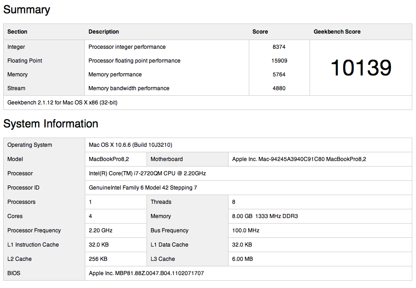This screenshot has height=288, width=416.
Task: Click the 100.0 MHz bus frequency value
Action: tap(246, 230)
